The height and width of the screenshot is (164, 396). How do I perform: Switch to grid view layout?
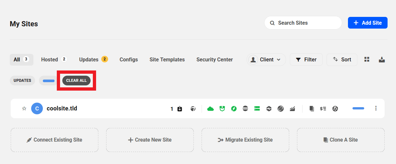[367, 59]
